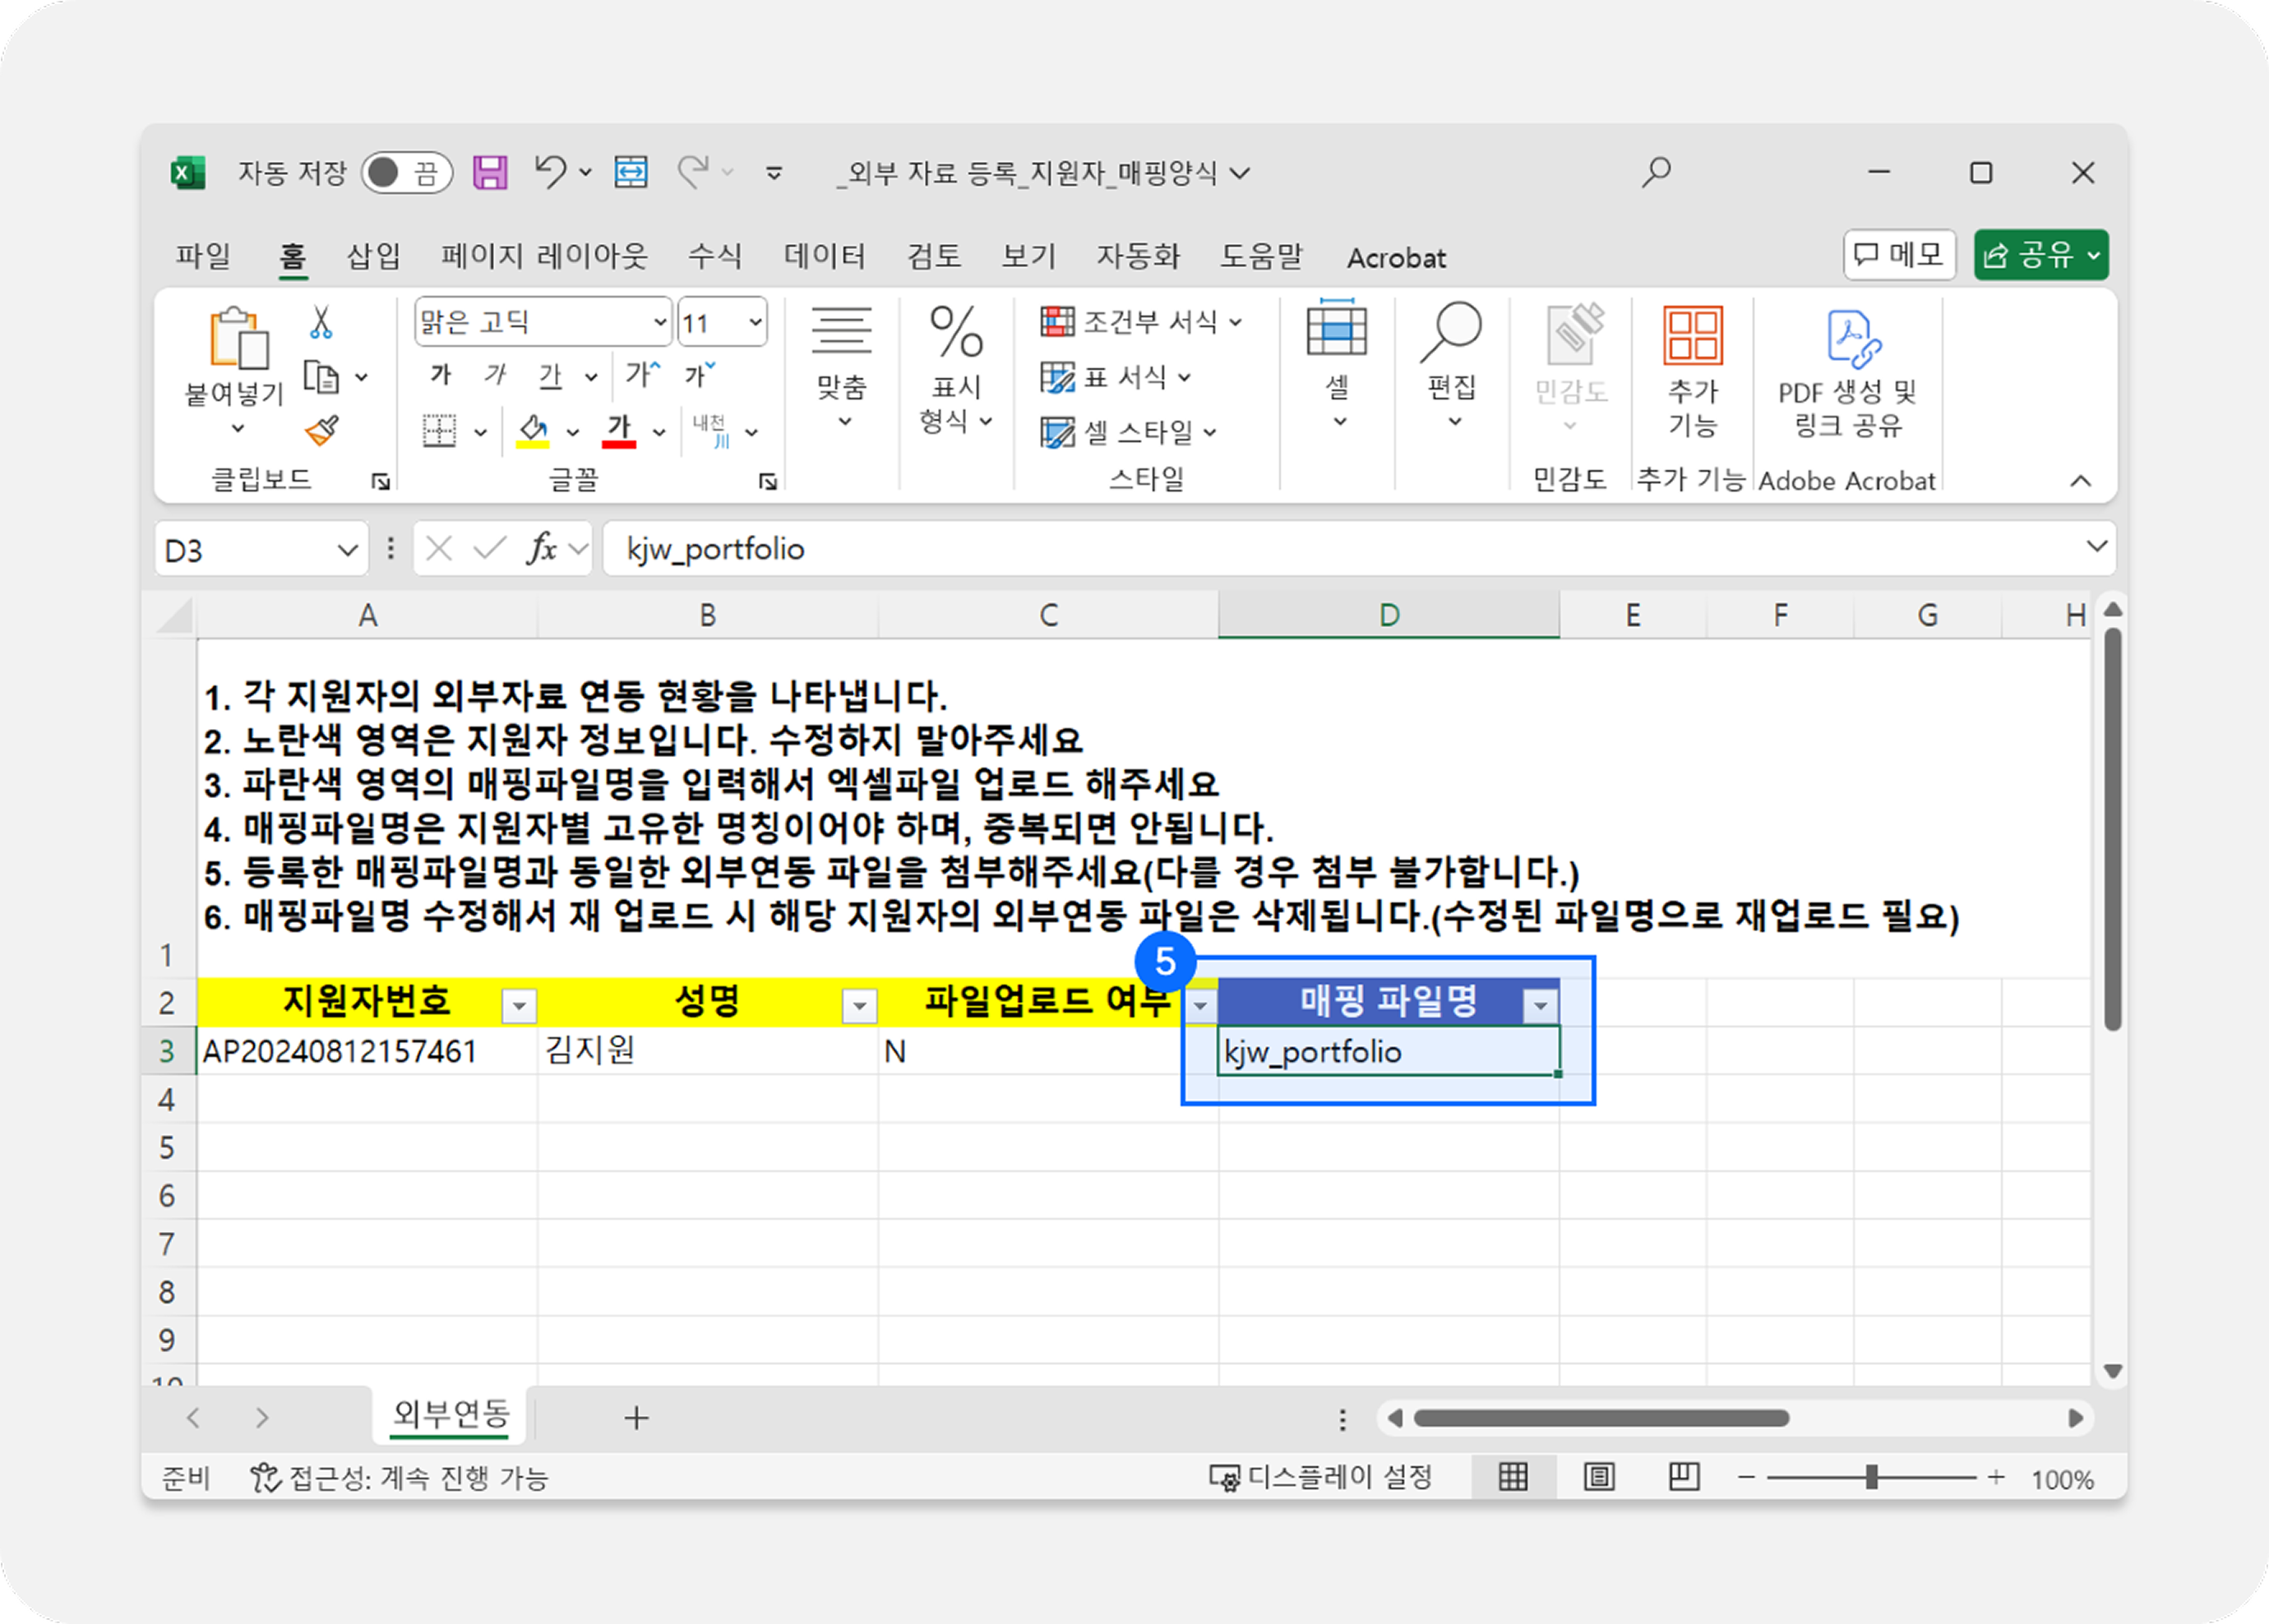Click the Undo arrow icon

pos(550,172)
